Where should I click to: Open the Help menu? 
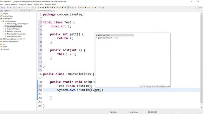coord(54,4)
